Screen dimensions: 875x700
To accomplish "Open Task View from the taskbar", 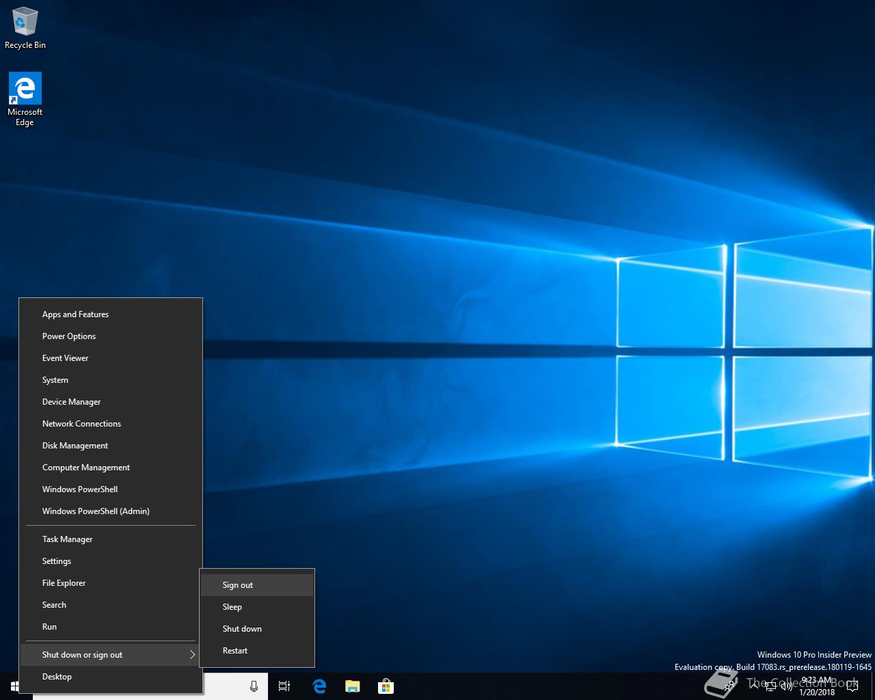I will pyautogui.click(x=284, y=686).
